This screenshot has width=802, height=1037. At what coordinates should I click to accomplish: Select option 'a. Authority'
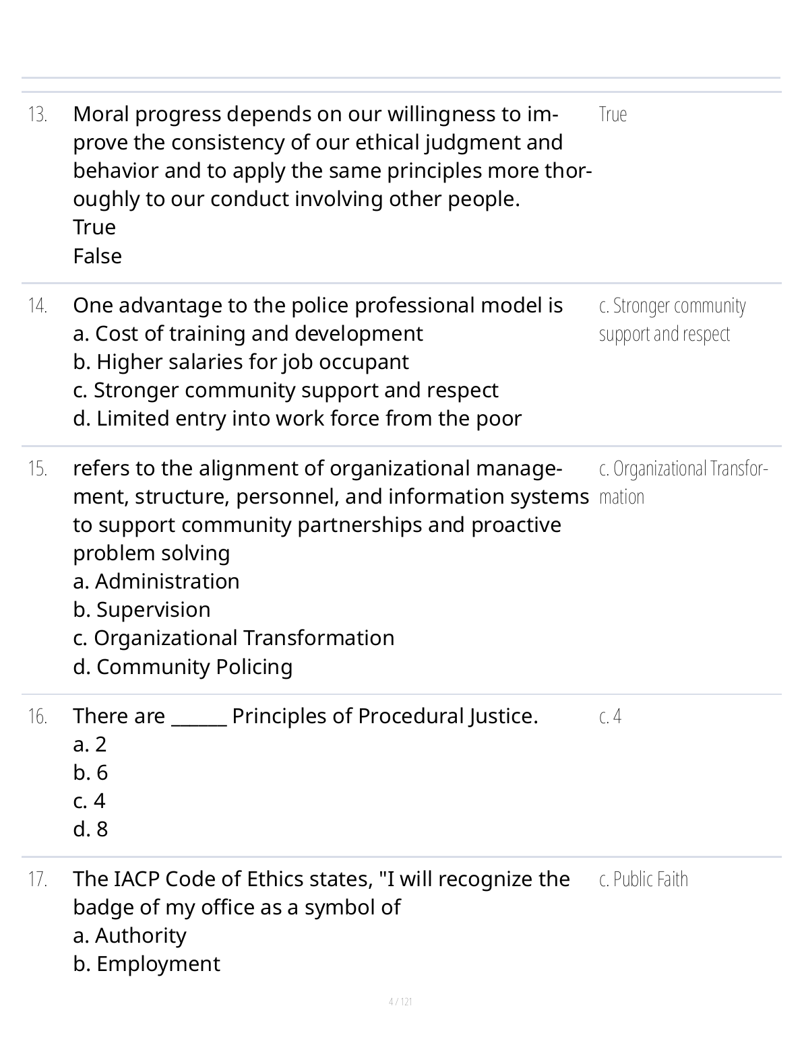(x=129, y=936)
